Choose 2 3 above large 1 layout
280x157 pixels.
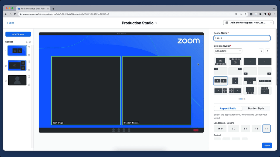pos(265,90)
